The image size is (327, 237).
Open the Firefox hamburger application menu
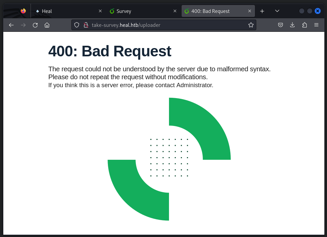[316, 25]
